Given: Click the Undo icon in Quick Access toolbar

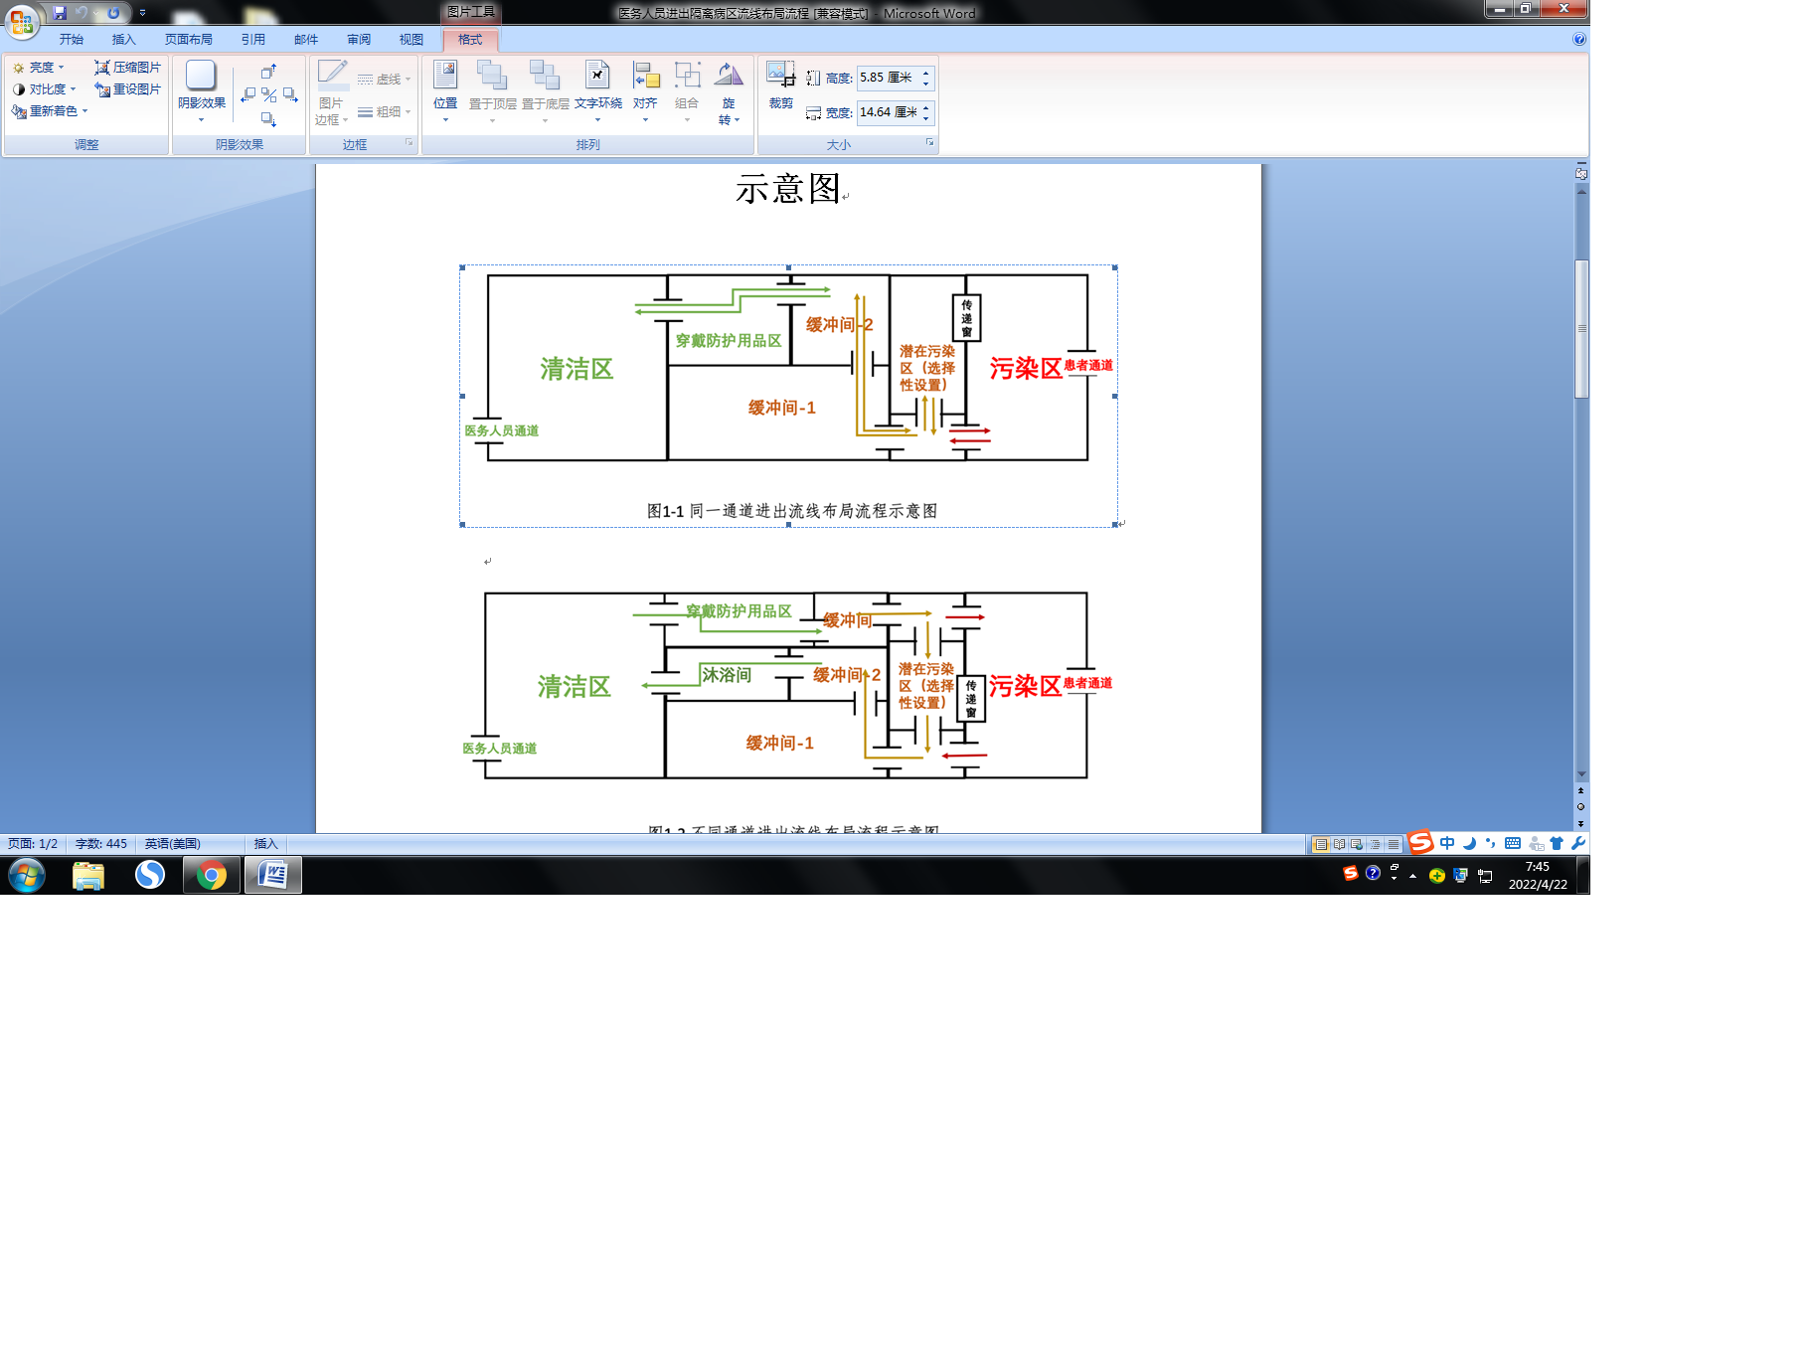Looking at the screenshot, I should tap(82, 13).
